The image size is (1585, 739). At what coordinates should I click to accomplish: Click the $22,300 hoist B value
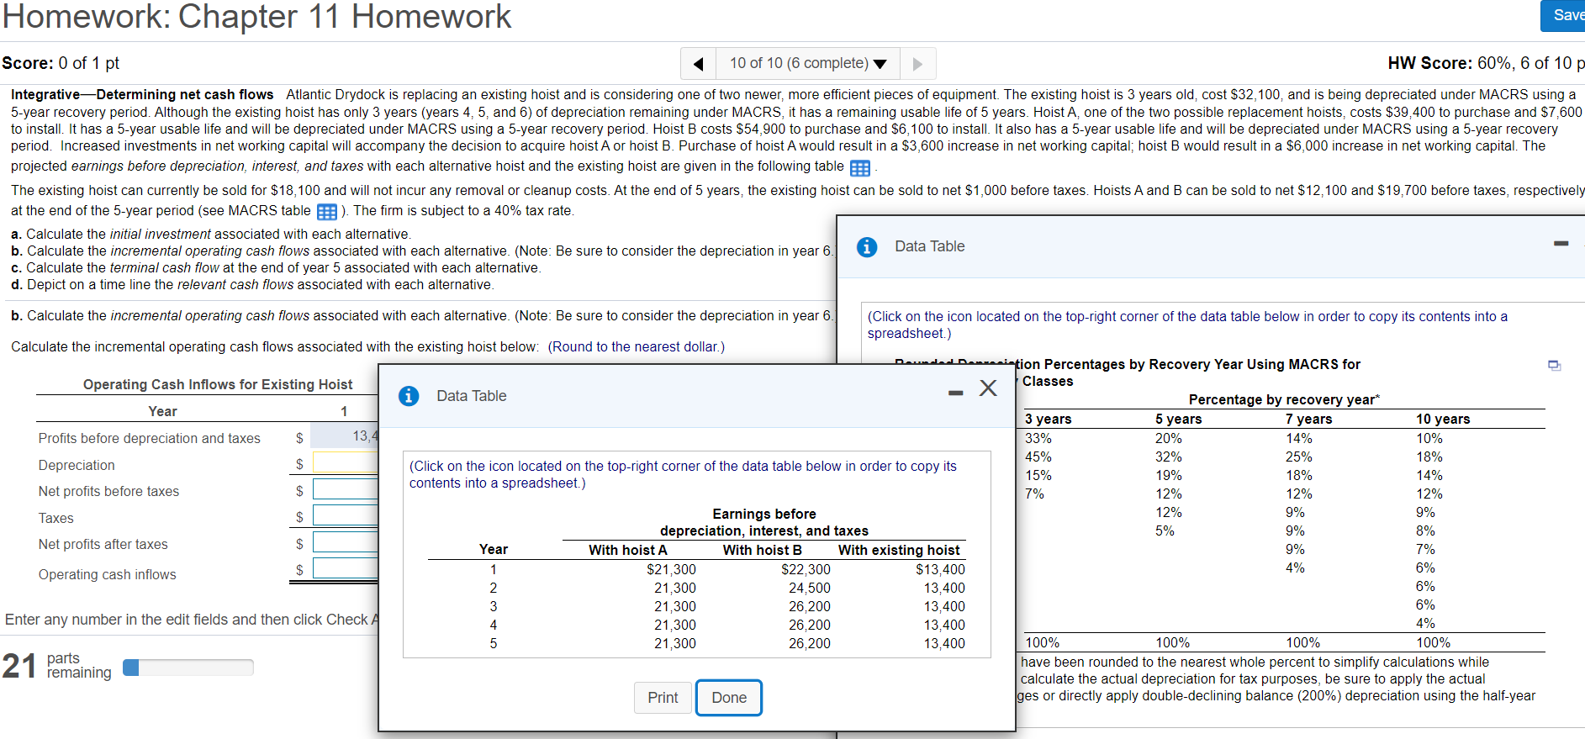point(806,570)
